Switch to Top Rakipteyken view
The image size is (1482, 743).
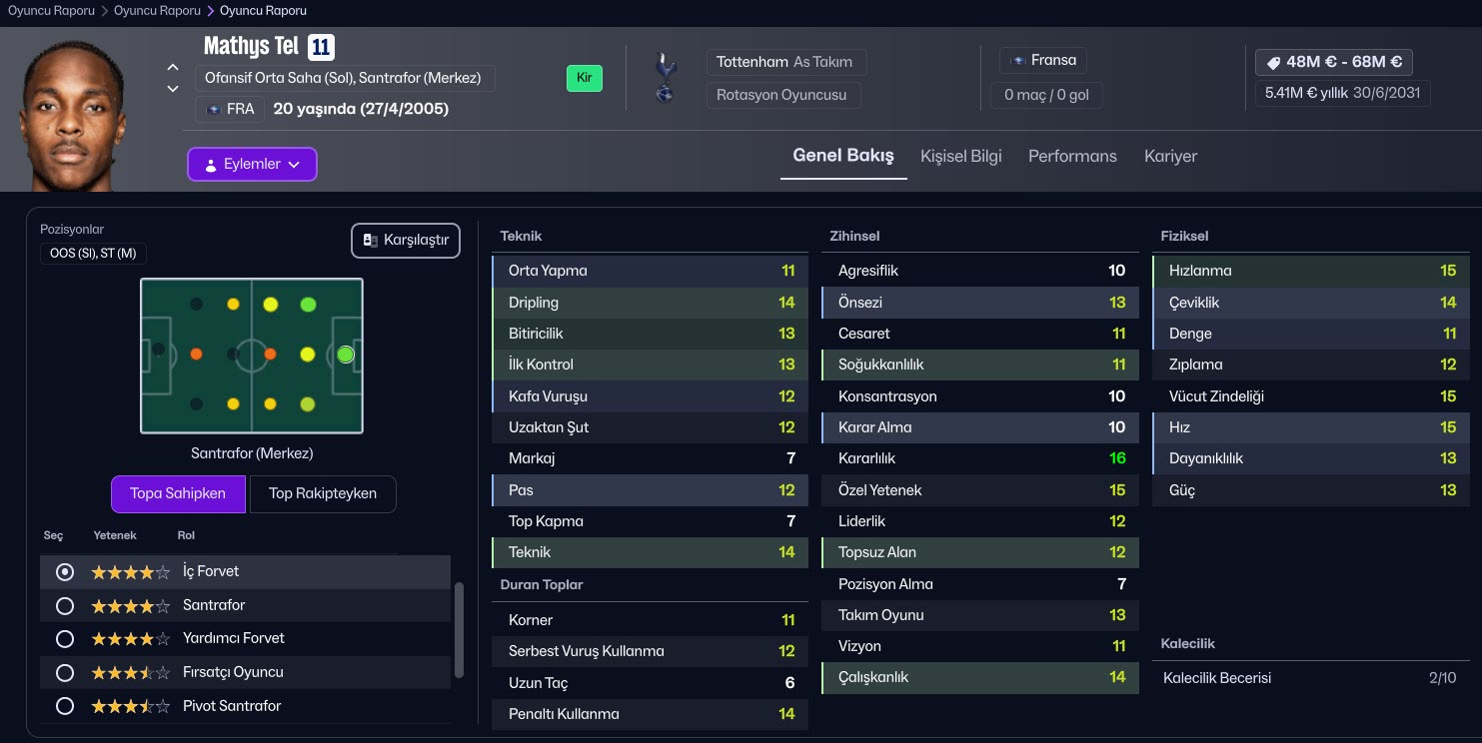click(x=322, y=493)
